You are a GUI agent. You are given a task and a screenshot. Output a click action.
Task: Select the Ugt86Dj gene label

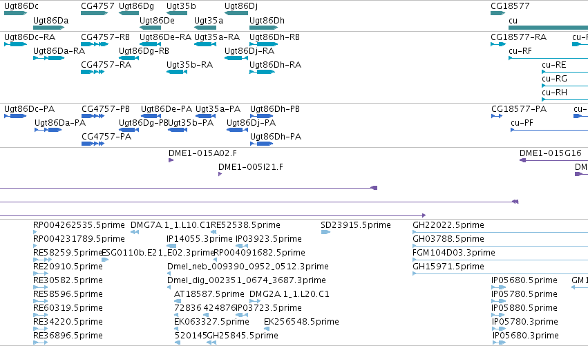point(241,6)
